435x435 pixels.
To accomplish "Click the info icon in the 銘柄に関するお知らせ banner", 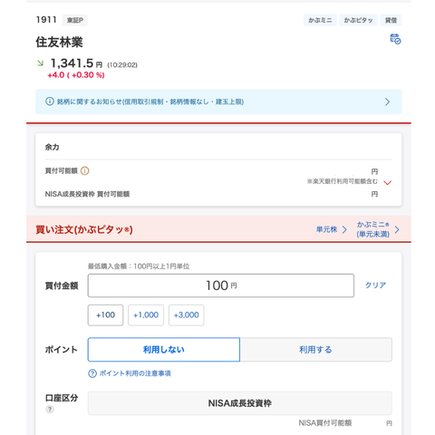I will pos(50,101).
